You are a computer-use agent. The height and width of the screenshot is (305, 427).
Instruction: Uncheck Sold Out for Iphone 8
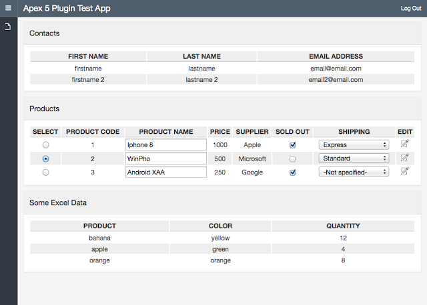point(292,145)
